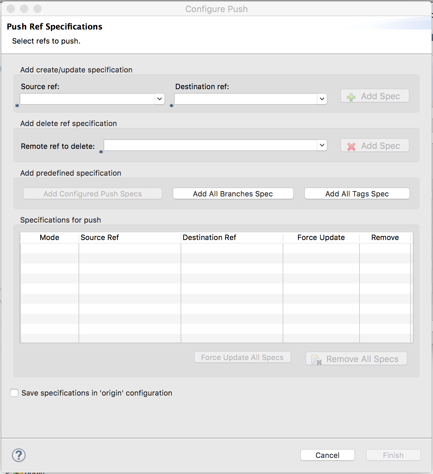Click Add Configured Push Specs button
Image resolution: width=433 pixels, height=474 pixels.
[x=93, y=194]
